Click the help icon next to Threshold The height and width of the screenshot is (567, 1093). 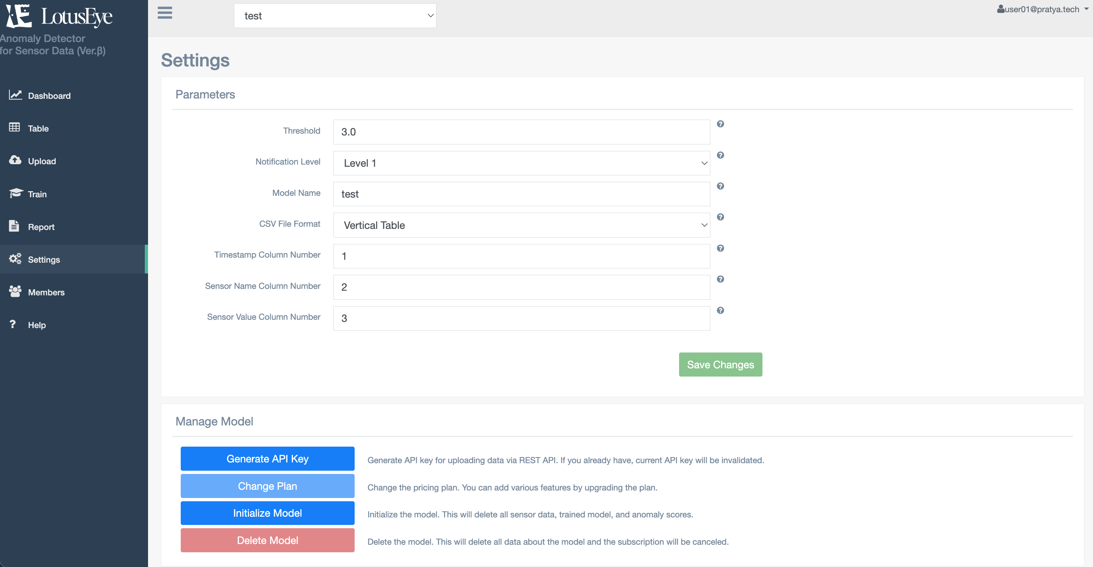(721, 124)
